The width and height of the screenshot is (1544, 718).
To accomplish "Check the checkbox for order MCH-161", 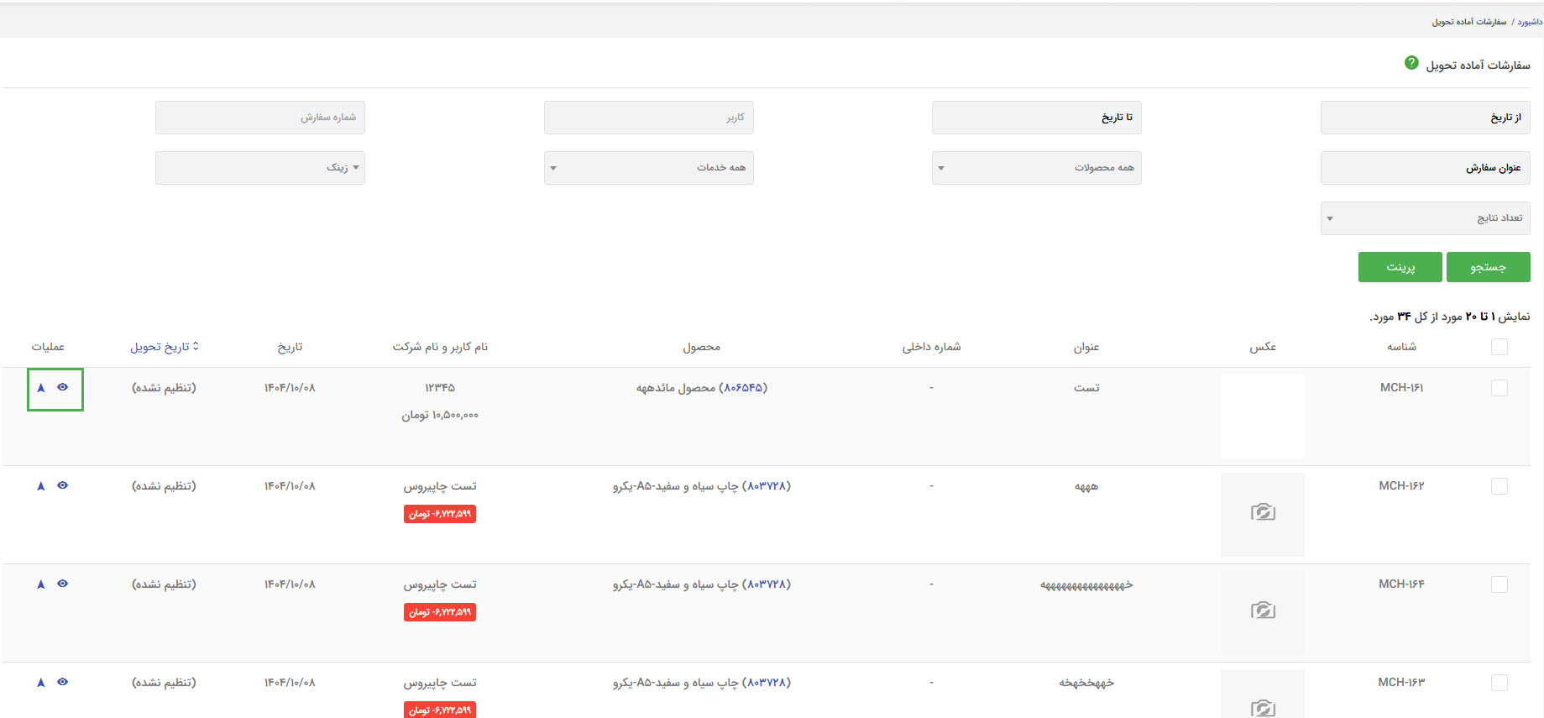I will click(1499, 388).
